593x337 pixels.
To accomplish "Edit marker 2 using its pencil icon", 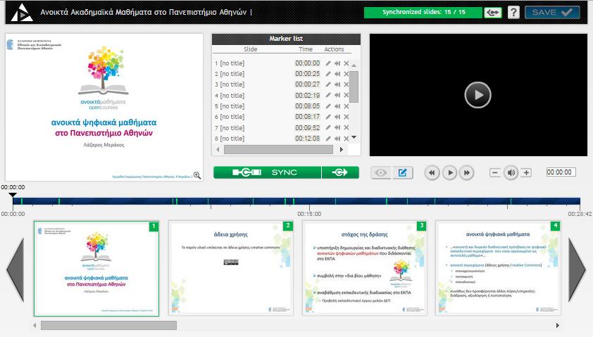I will pyautogui.click(x=328, y=74).
